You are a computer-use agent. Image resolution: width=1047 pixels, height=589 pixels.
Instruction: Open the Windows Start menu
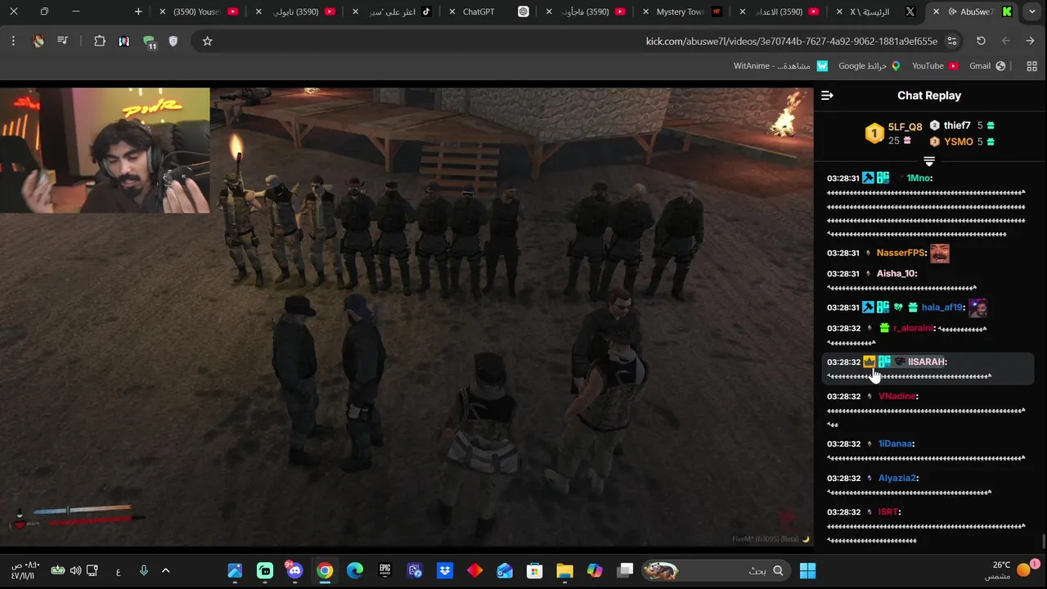[807, 570]
